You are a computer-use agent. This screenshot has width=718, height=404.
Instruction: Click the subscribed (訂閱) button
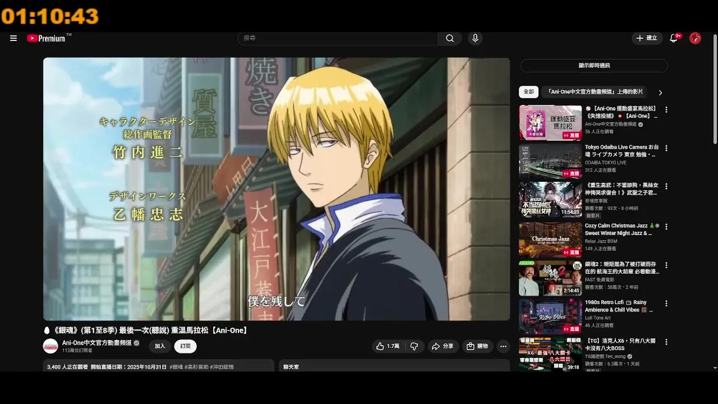pyautogui.click(x=185, y=346)
